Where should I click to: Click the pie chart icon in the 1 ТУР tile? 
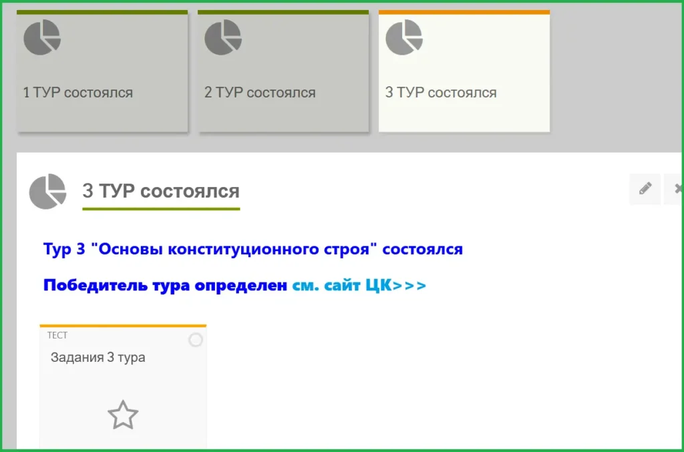[x=42, y=37]
